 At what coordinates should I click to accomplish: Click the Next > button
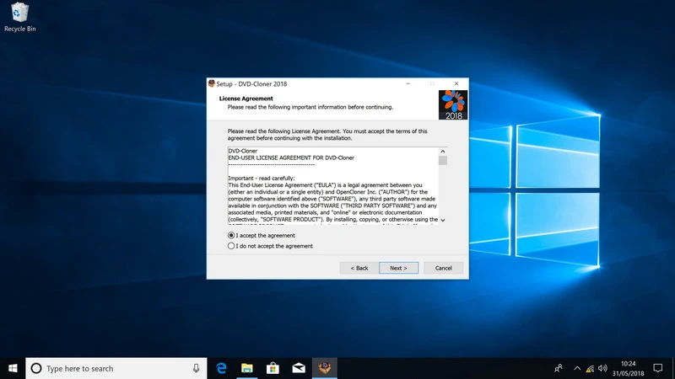(398, 268)
